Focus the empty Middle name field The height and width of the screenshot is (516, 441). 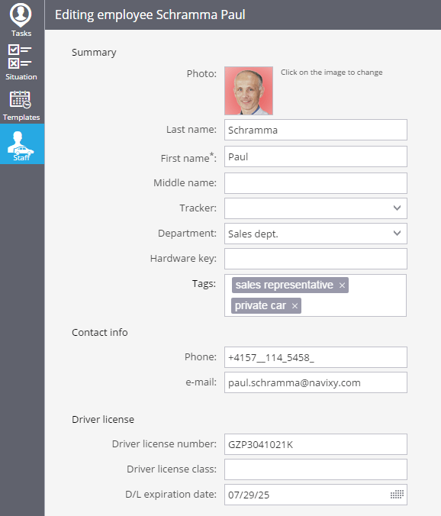[316, 183]
